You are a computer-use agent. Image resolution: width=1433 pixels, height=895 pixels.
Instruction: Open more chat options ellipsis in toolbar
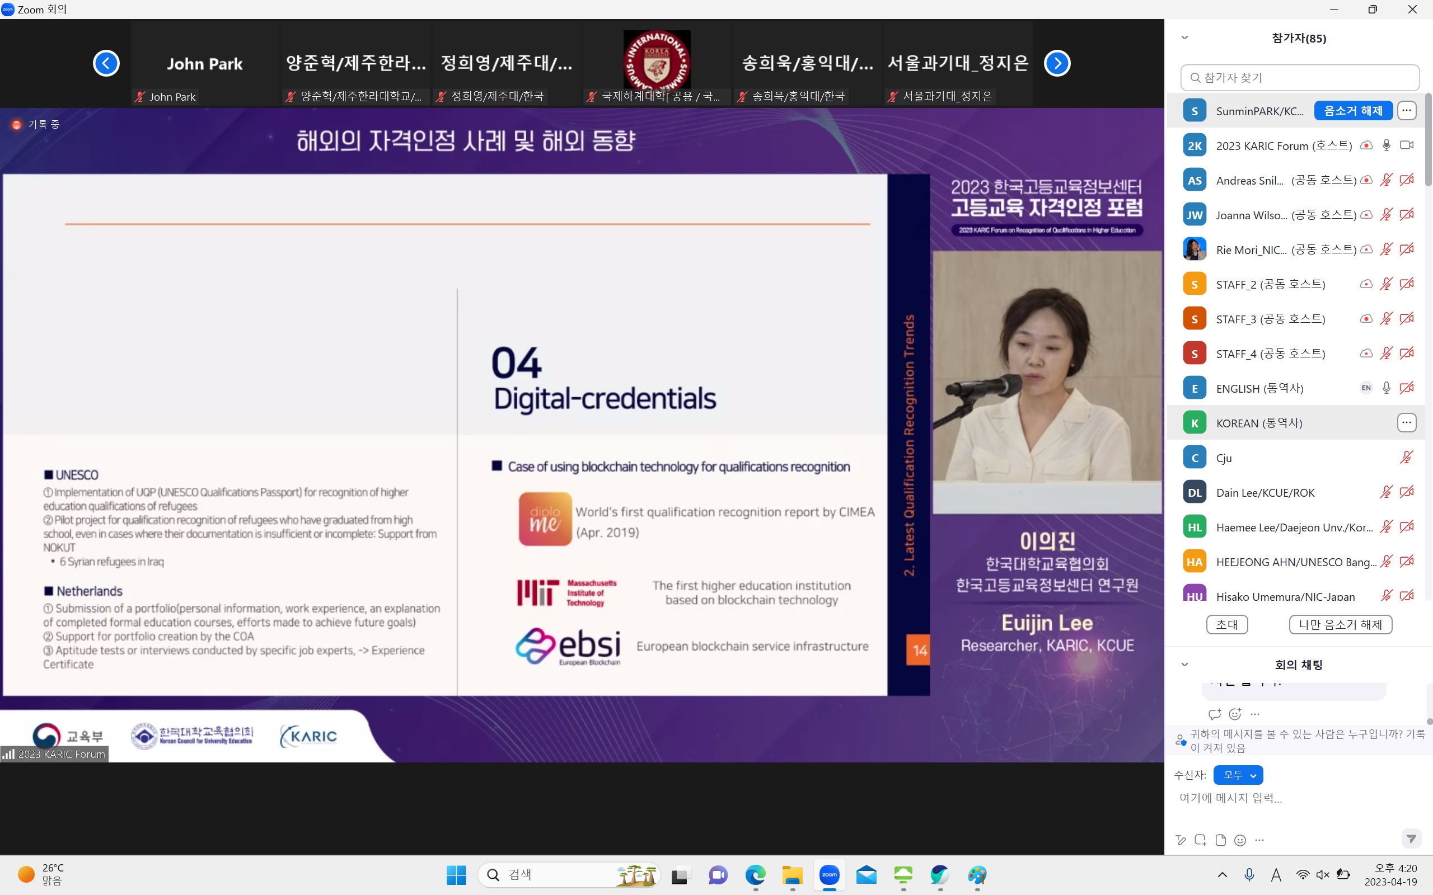pyautogui.click(x=1259, y=840)
